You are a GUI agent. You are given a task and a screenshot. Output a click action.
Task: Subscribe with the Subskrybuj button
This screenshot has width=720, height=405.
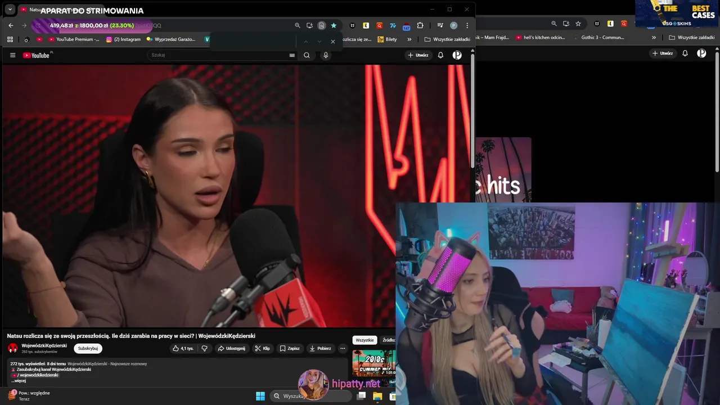point(88,348)
